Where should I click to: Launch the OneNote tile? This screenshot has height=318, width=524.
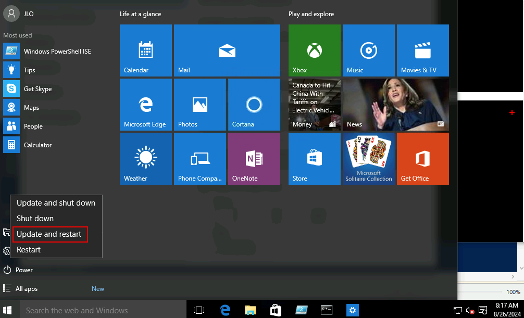pyautogui.click(x=254, y=159)
